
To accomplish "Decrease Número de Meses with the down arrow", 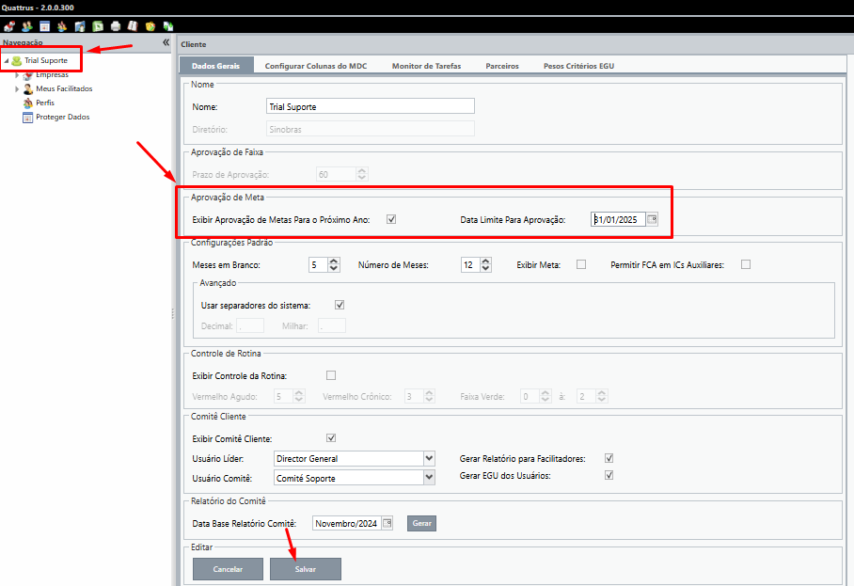I will click(486, 269).
